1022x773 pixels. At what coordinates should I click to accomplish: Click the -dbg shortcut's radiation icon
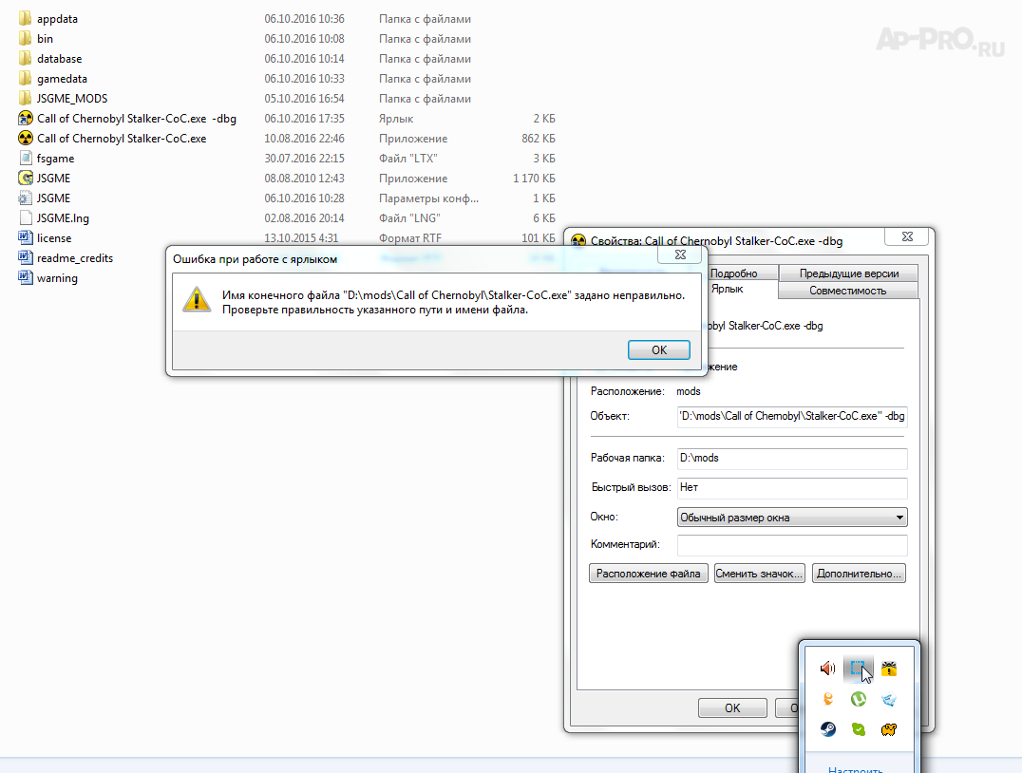pos(26,118)
